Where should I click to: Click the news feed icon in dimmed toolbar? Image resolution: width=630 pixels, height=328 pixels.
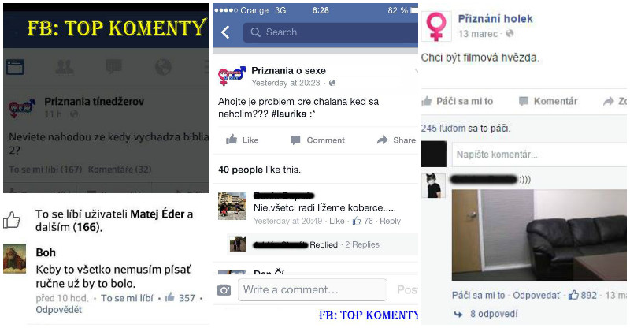[15, 67]
